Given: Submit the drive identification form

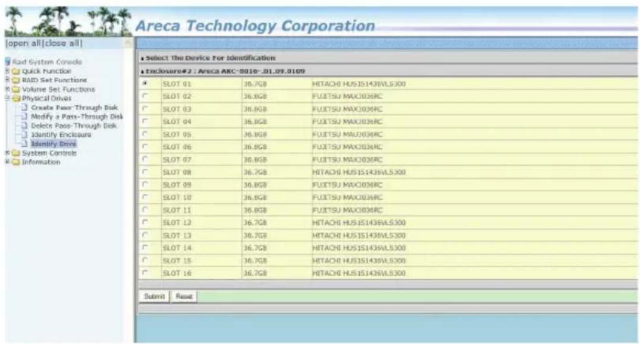Looking at the screenshot, I should point(154,296).
